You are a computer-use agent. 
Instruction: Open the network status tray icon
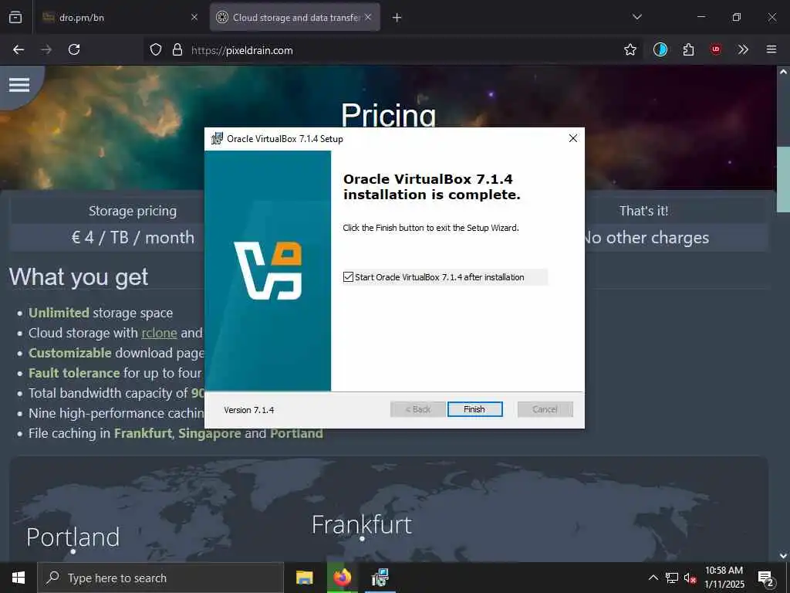click(x=672, y=578)
